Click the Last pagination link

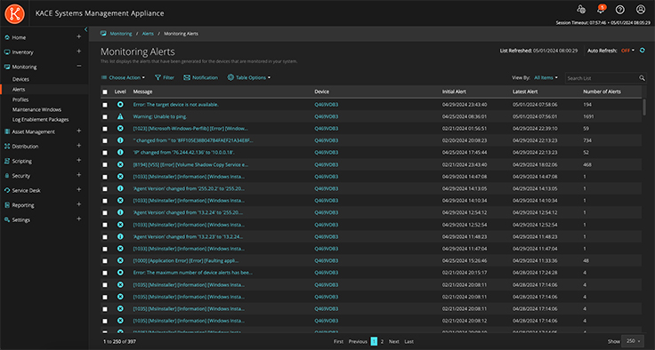pos(409,342)
